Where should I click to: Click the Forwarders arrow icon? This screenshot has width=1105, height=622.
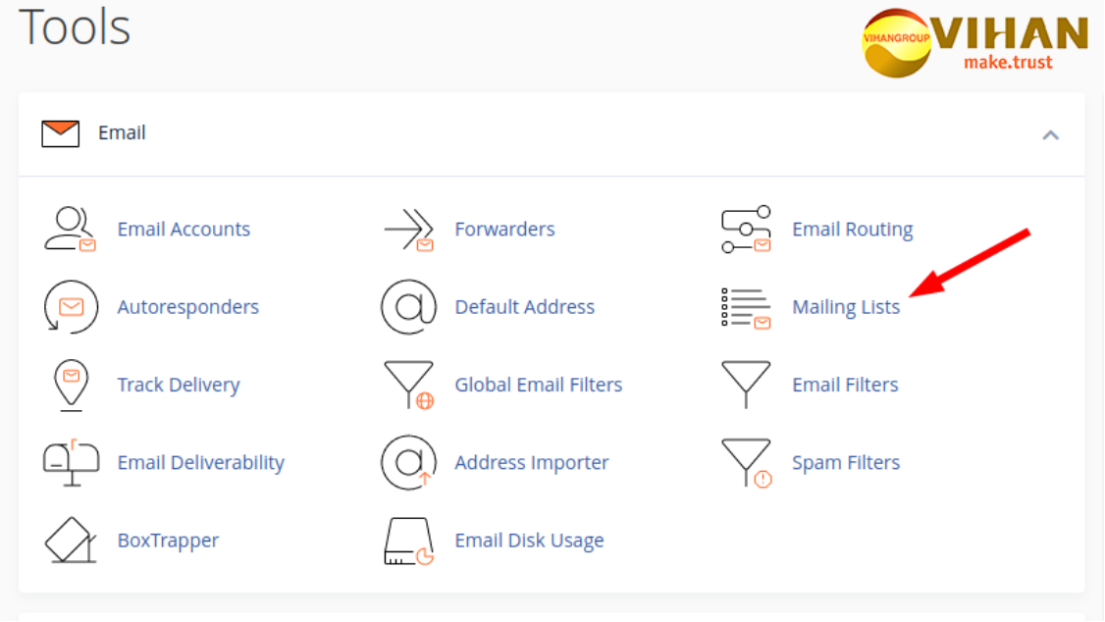coord(408,230)
